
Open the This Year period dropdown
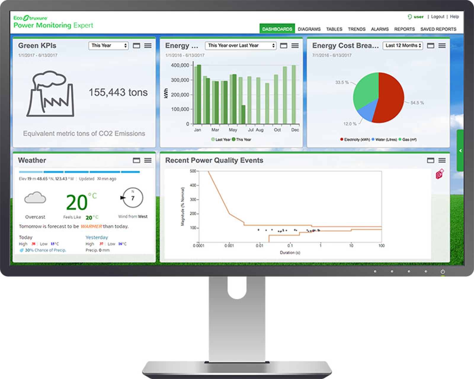click(108, 46)
